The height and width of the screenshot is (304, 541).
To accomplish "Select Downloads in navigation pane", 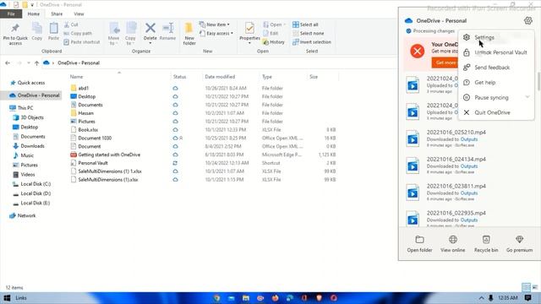I will (x=29, y=146).
